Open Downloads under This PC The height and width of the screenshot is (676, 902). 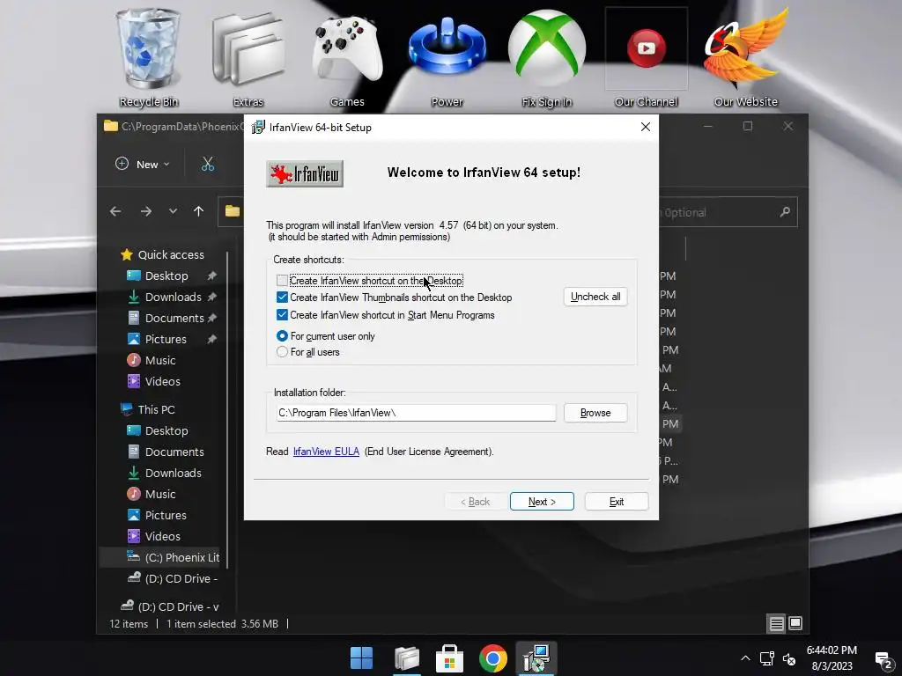pos(174,473)
